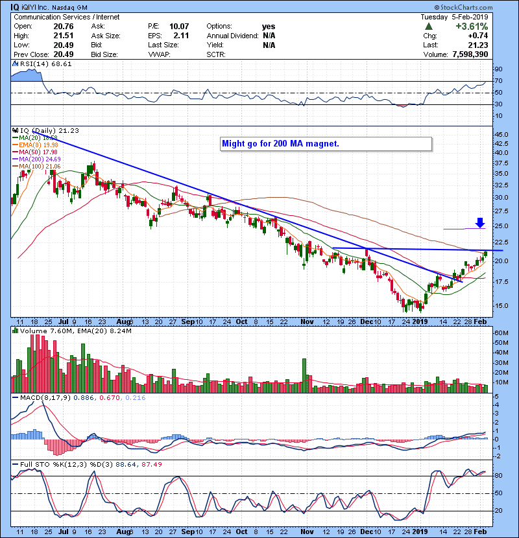Click the Volume value 7,598,390

(470, 54)
